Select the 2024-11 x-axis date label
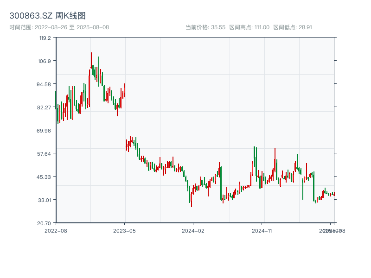This screenshot has width=371, height=278. (262, 230)
